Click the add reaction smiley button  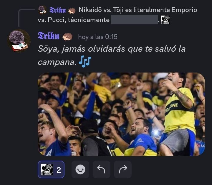point(80,169)
